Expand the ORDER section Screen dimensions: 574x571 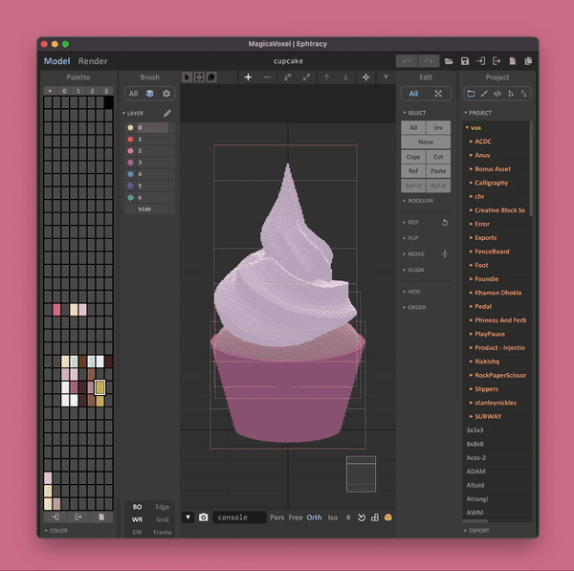(414, 307)
